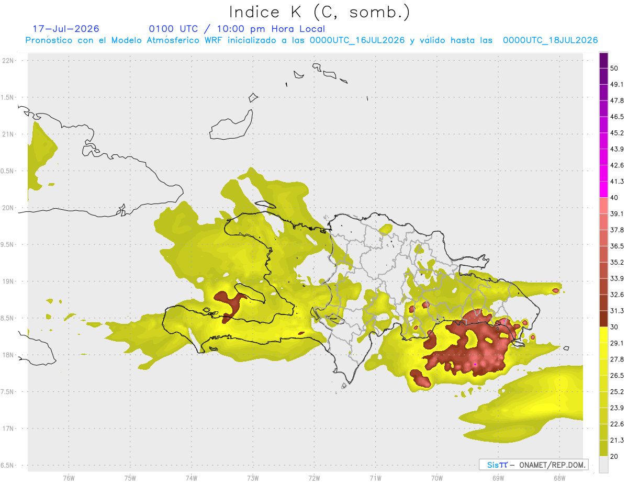Click the '26.5' value on the color scale
The image size is (628, 485).
[617, 376]
